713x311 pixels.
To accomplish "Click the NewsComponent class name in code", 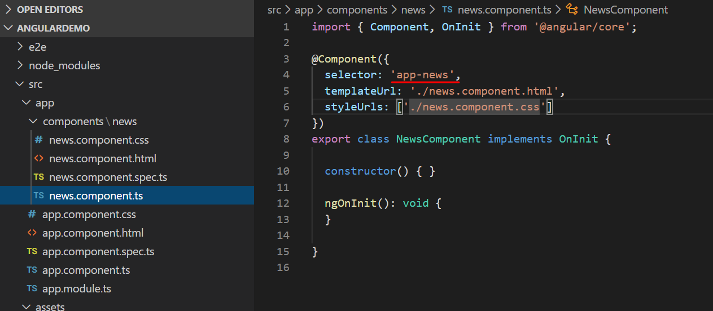I will (439, 139).
